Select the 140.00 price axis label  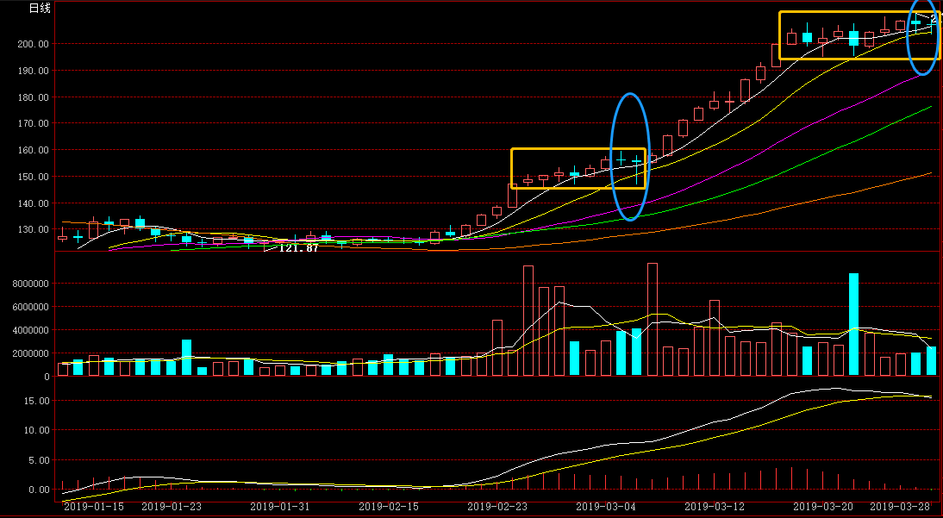[34, 203]
